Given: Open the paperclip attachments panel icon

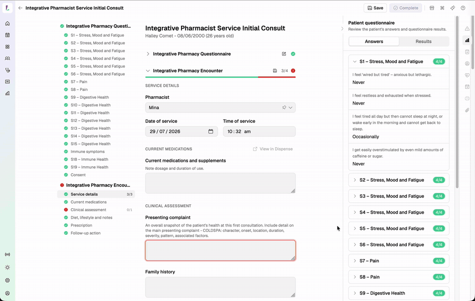Looking at the screenshot, I should coord(467,110).
